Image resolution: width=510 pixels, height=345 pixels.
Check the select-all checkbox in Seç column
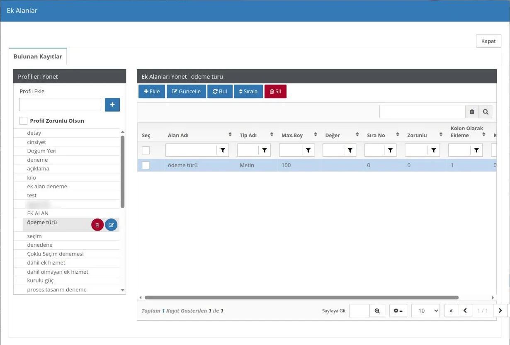146,150
